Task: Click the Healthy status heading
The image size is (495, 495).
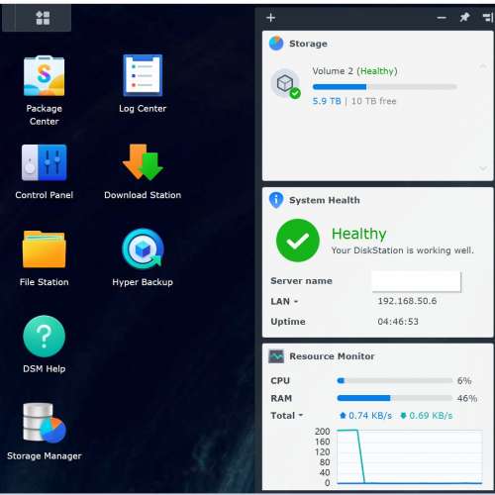Action: tap(359, 234)
